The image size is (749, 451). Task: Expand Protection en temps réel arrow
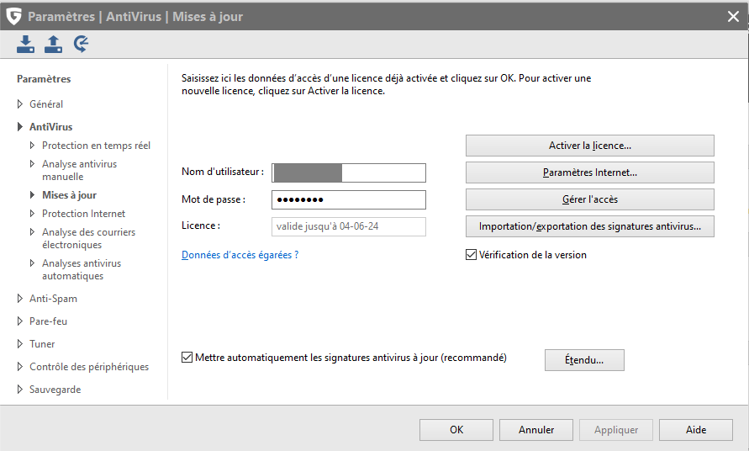pos(32,145)
